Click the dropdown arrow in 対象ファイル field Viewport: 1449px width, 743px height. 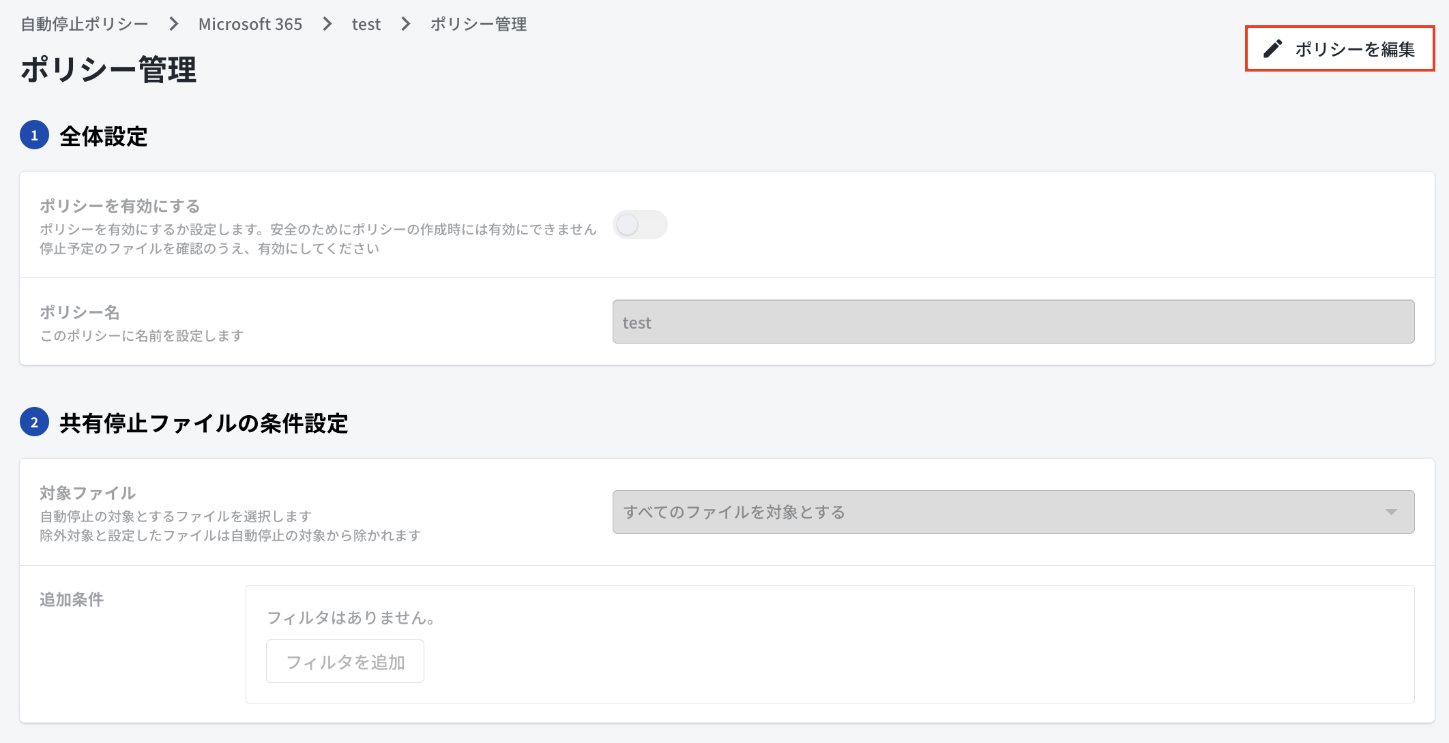tap(1391, 512)
